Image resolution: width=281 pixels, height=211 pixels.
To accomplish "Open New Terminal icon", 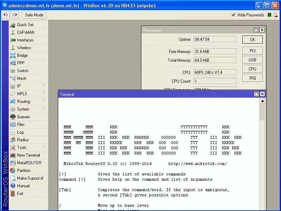I will point(13,155).
